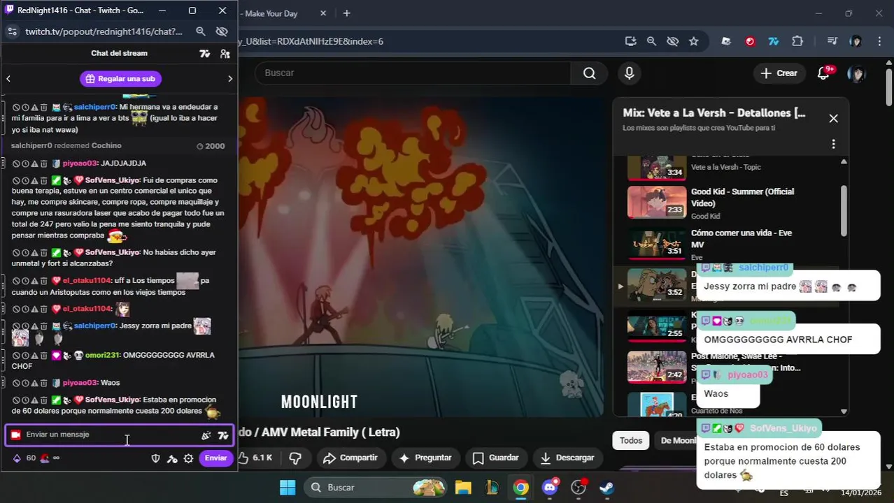
Task: Click 'Good Kid' channel name in playlist
Action: [705, 217]
